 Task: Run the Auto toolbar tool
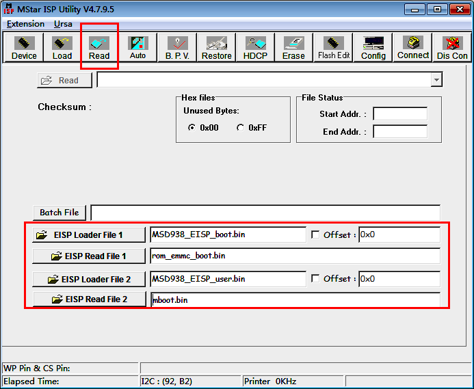point(138,48)
